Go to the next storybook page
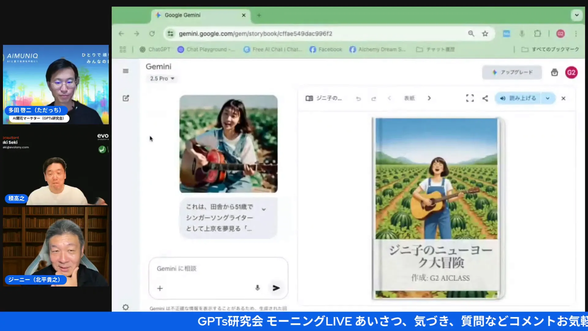The height and width of the screenshot is (331, 588). pos(429,98)
